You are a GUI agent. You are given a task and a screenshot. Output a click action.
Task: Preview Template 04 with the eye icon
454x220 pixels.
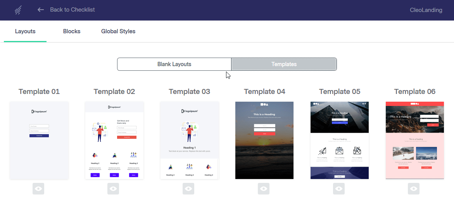click(x=264, y=189)
